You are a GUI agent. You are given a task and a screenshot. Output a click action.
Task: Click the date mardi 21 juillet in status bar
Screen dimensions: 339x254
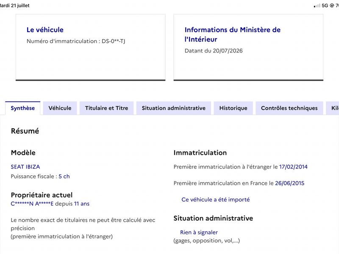(x=15, y=6)
